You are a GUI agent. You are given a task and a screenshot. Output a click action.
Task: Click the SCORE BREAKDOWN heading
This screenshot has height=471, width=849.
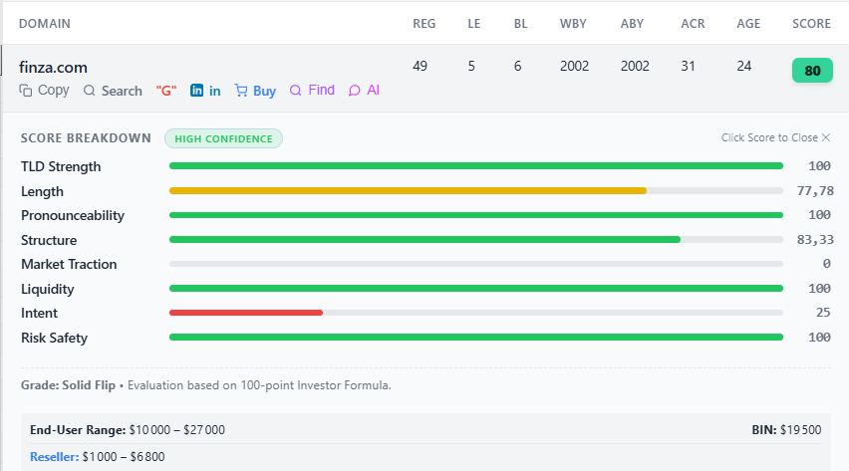tap(86, 138)
